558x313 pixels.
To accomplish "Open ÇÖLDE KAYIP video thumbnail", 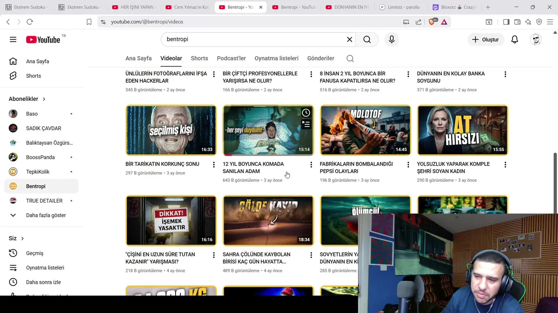I will [x=268, y=220].
